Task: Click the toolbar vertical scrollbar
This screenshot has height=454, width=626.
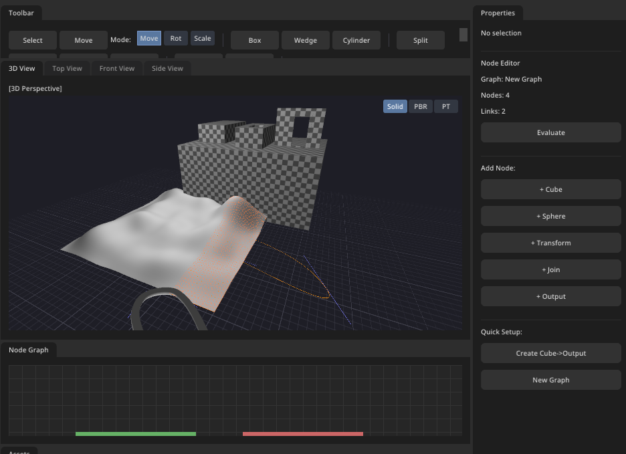Action: click(463, 35)
